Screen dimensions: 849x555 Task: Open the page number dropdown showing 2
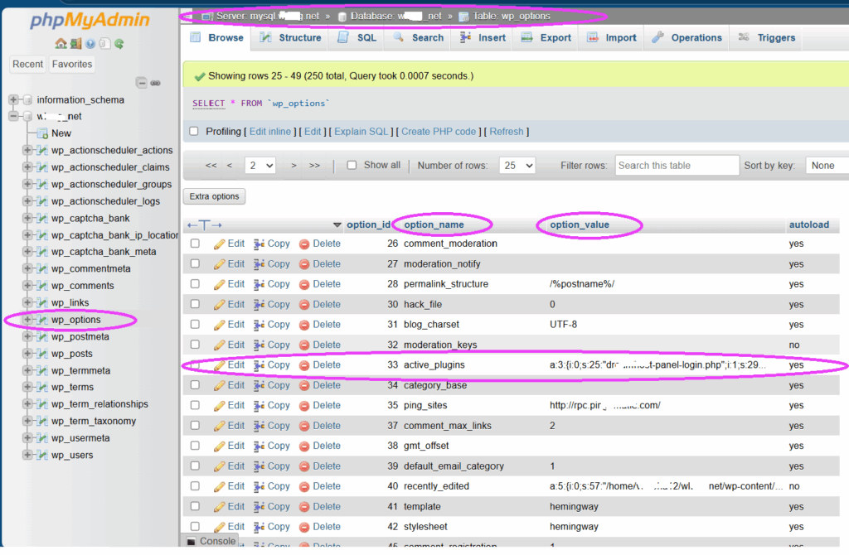(260, 166)
